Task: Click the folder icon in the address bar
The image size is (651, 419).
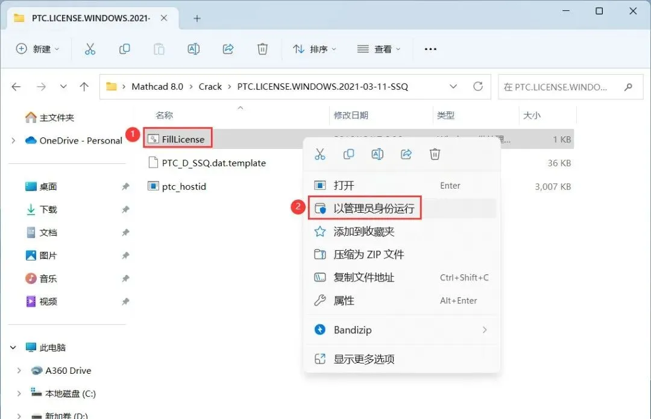Action: click(112, 86)
